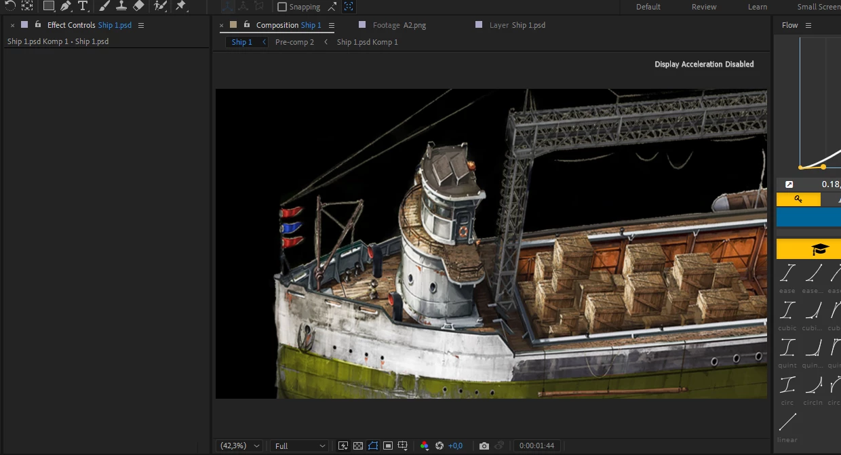Click the yellow control handle on Flow curve
Screen dimensions: 841x455
coord(823,167)
